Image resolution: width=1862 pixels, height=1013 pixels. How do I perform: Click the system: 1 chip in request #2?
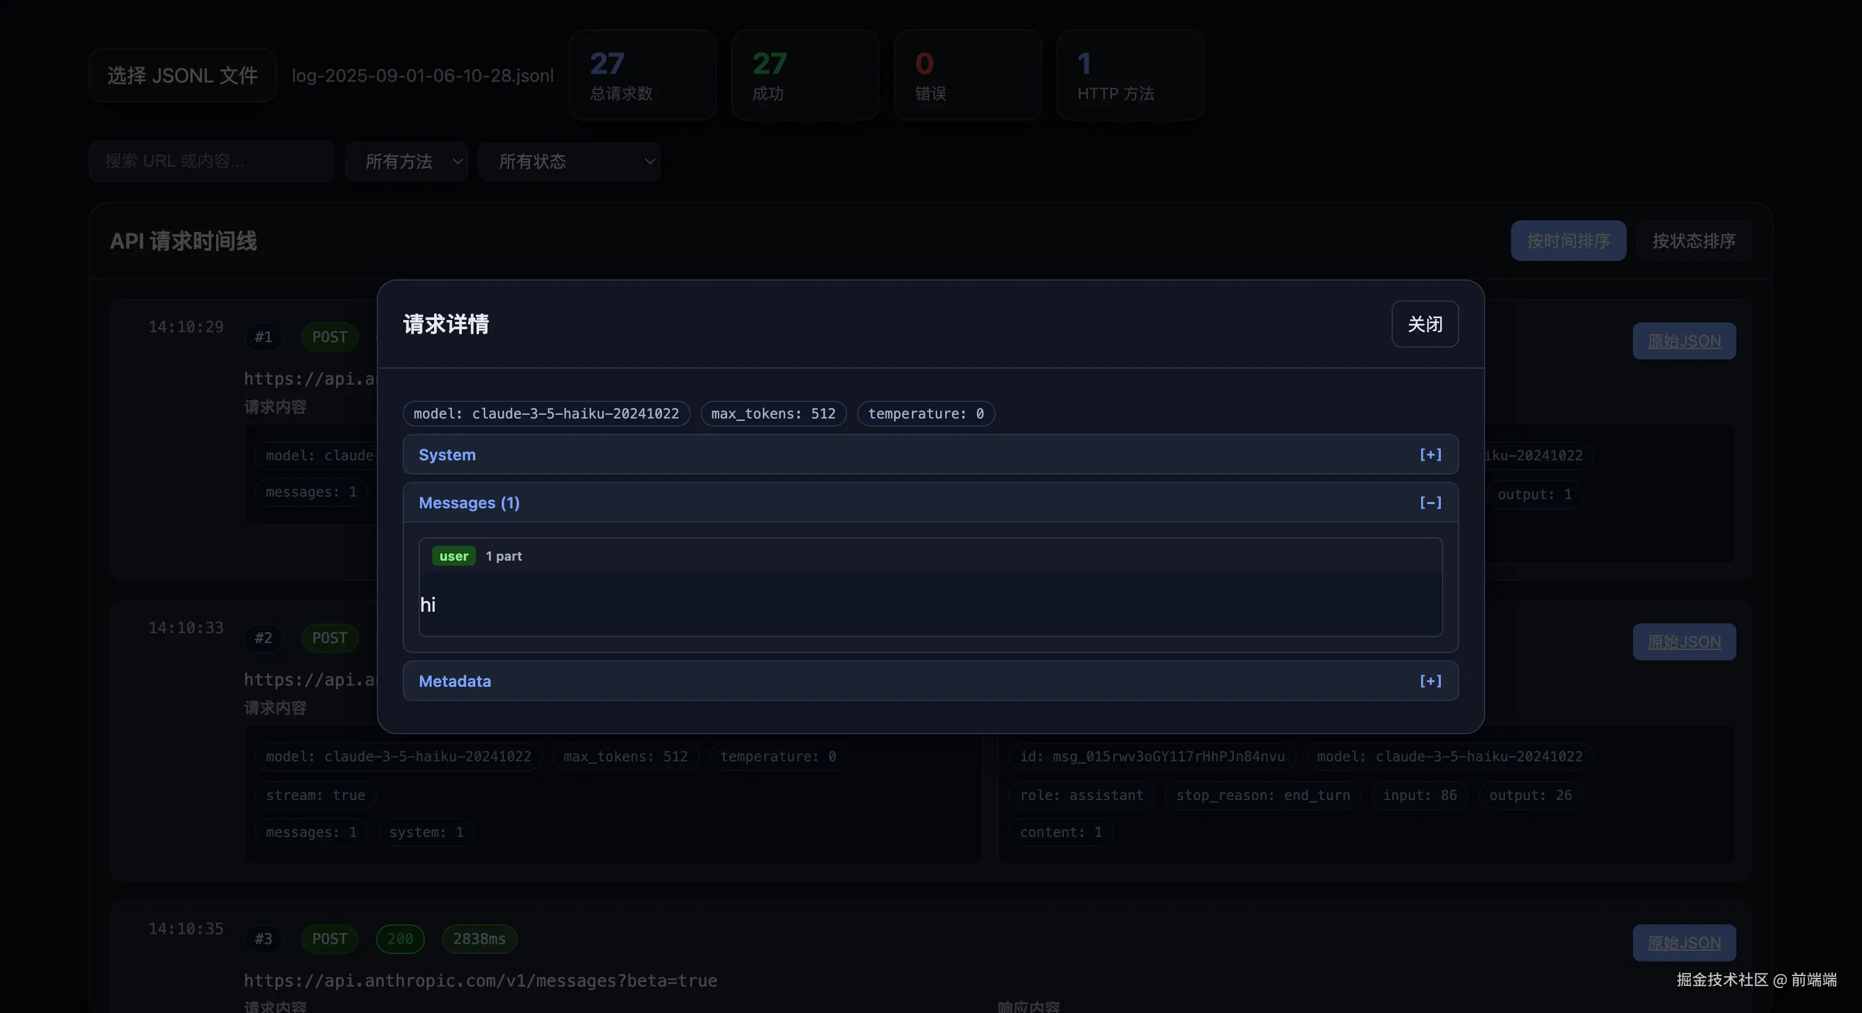pyautogui.click(x=427, y=831)
